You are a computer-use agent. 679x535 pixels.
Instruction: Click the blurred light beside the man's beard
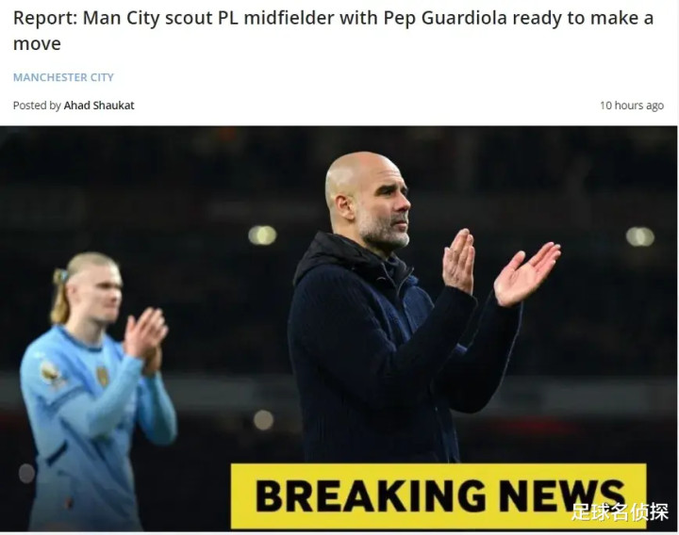click(262, 235)
